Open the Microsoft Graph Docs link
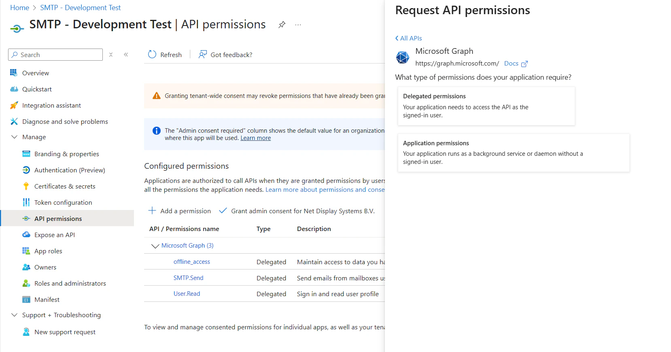This screenshot has height=352, width=671. click(511, 64)
